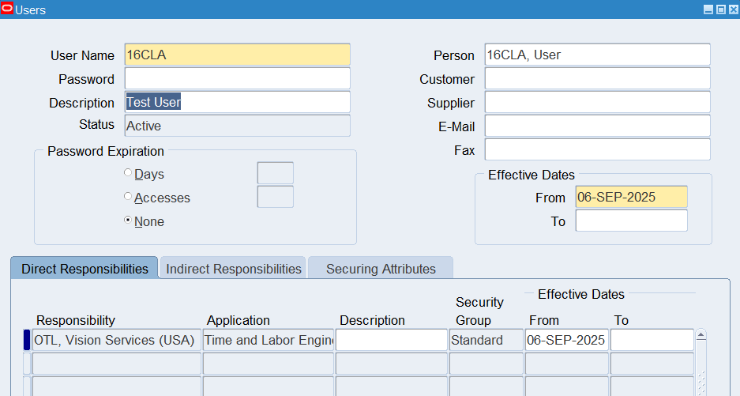740x396 pixels.
Task: Switch to the Indirect Responsibilities tab
Action: click(234, 269)
